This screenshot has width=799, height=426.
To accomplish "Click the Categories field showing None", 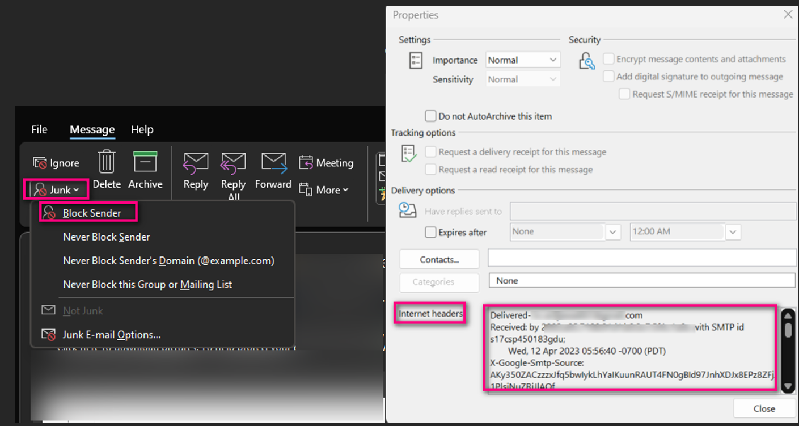I will [x=642, y=280].
